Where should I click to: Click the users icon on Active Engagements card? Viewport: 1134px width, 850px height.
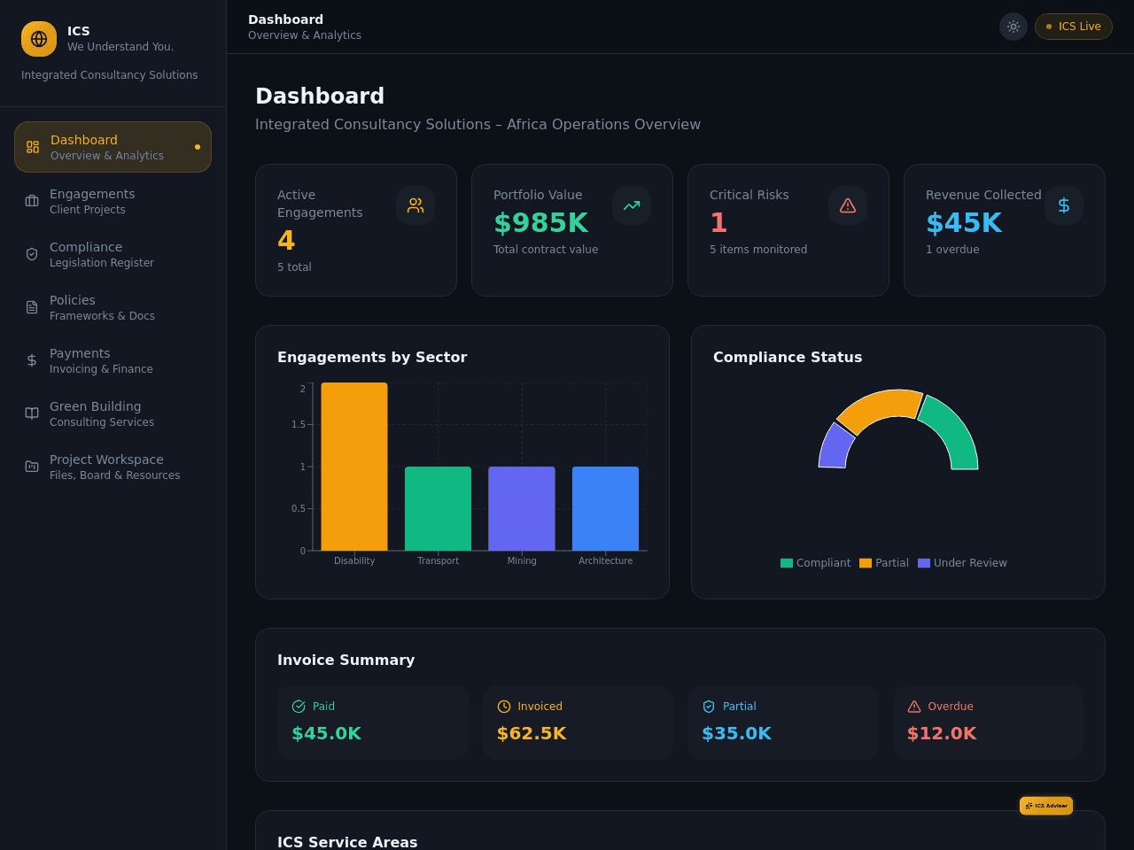tap(416, 205)
